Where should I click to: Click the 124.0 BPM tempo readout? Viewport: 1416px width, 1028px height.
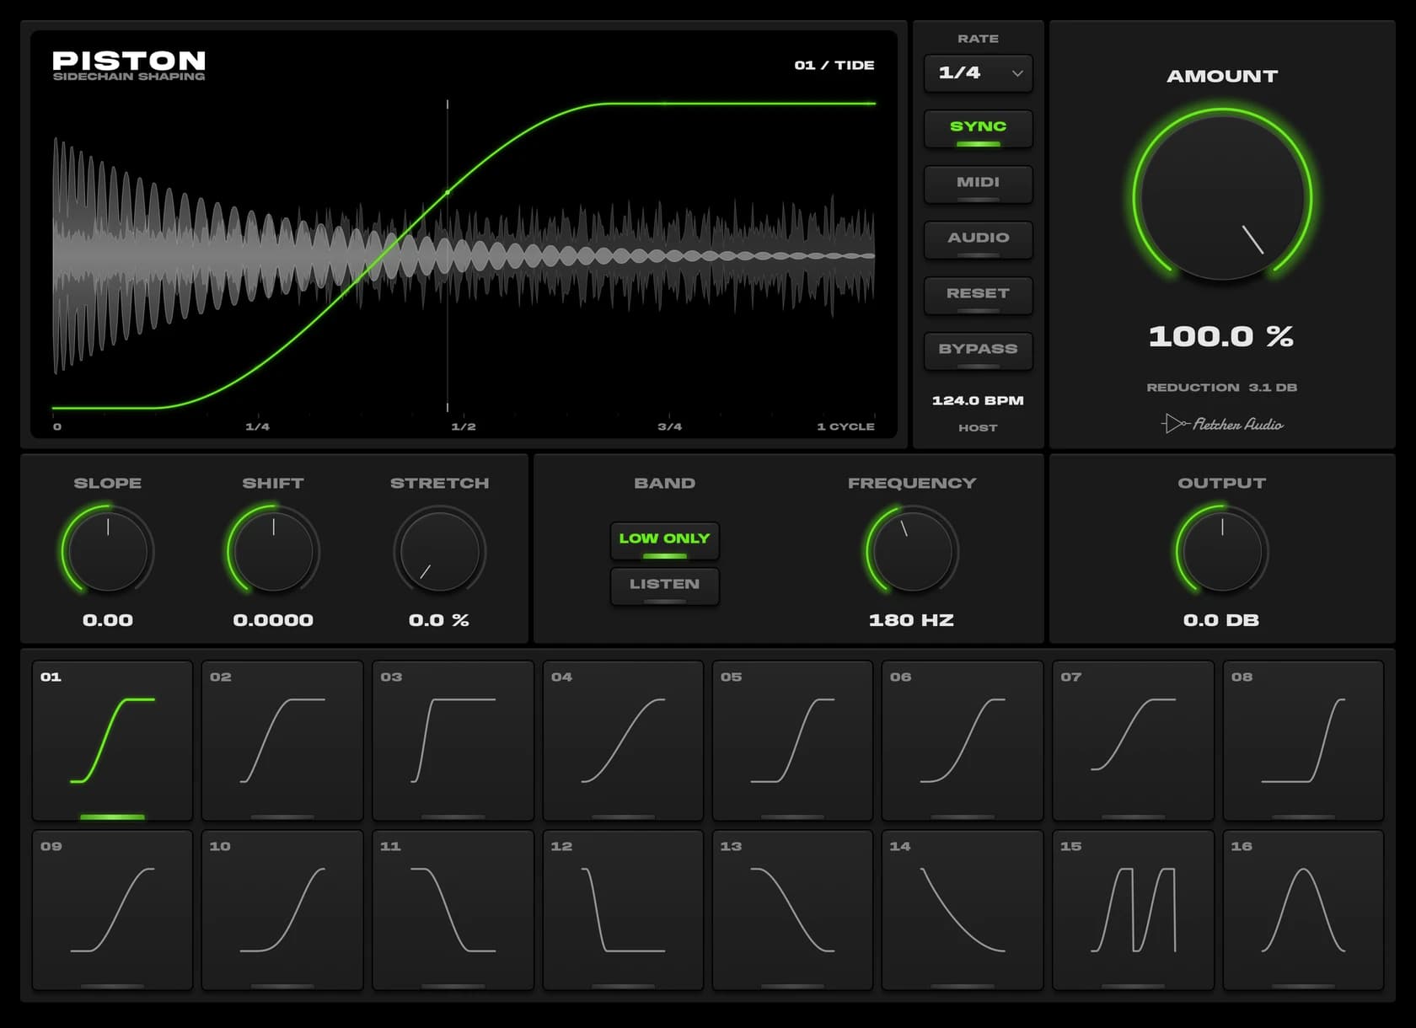click(x=978, y=400)
